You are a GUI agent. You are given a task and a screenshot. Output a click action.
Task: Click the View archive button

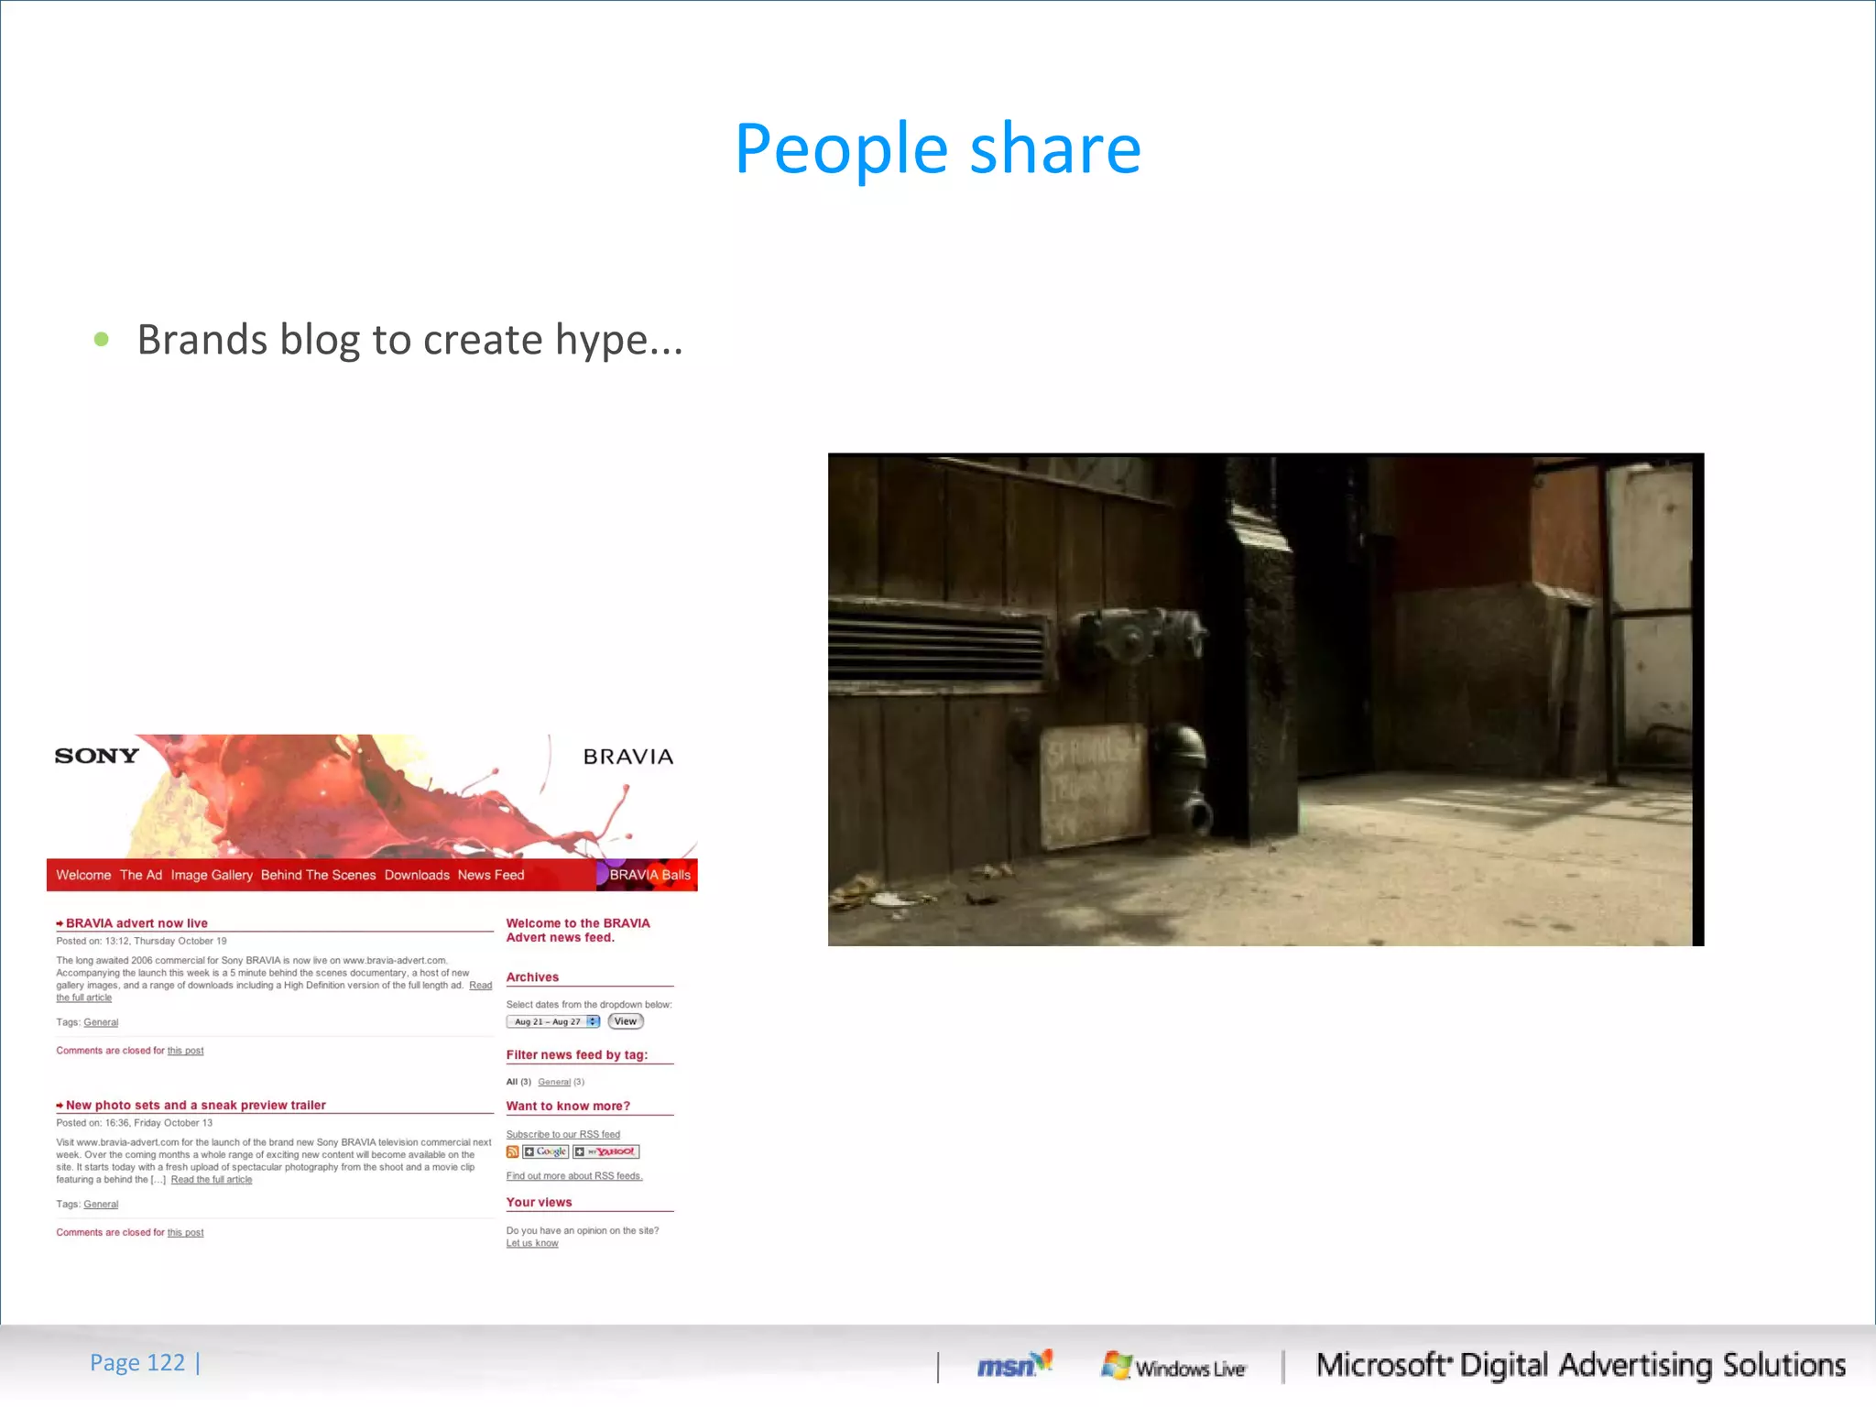[x=626, y=1021]
